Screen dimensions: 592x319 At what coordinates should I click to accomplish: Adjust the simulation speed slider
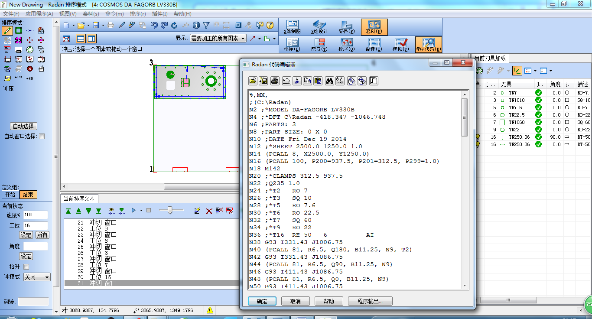(x=170, y=210)
